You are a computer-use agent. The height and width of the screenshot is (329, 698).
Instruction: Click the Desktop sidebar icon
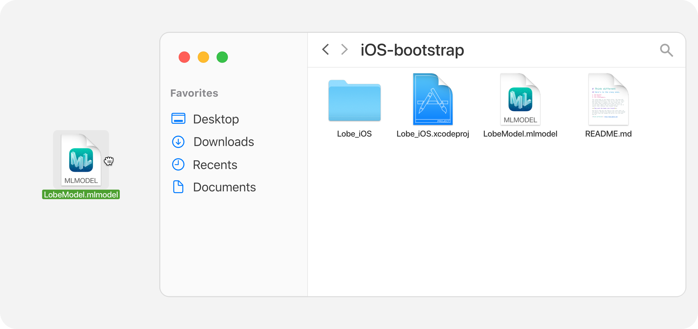click(x=178, y=118)
